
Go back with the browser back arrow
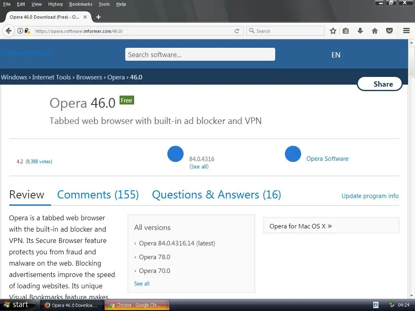coord(9,31)
